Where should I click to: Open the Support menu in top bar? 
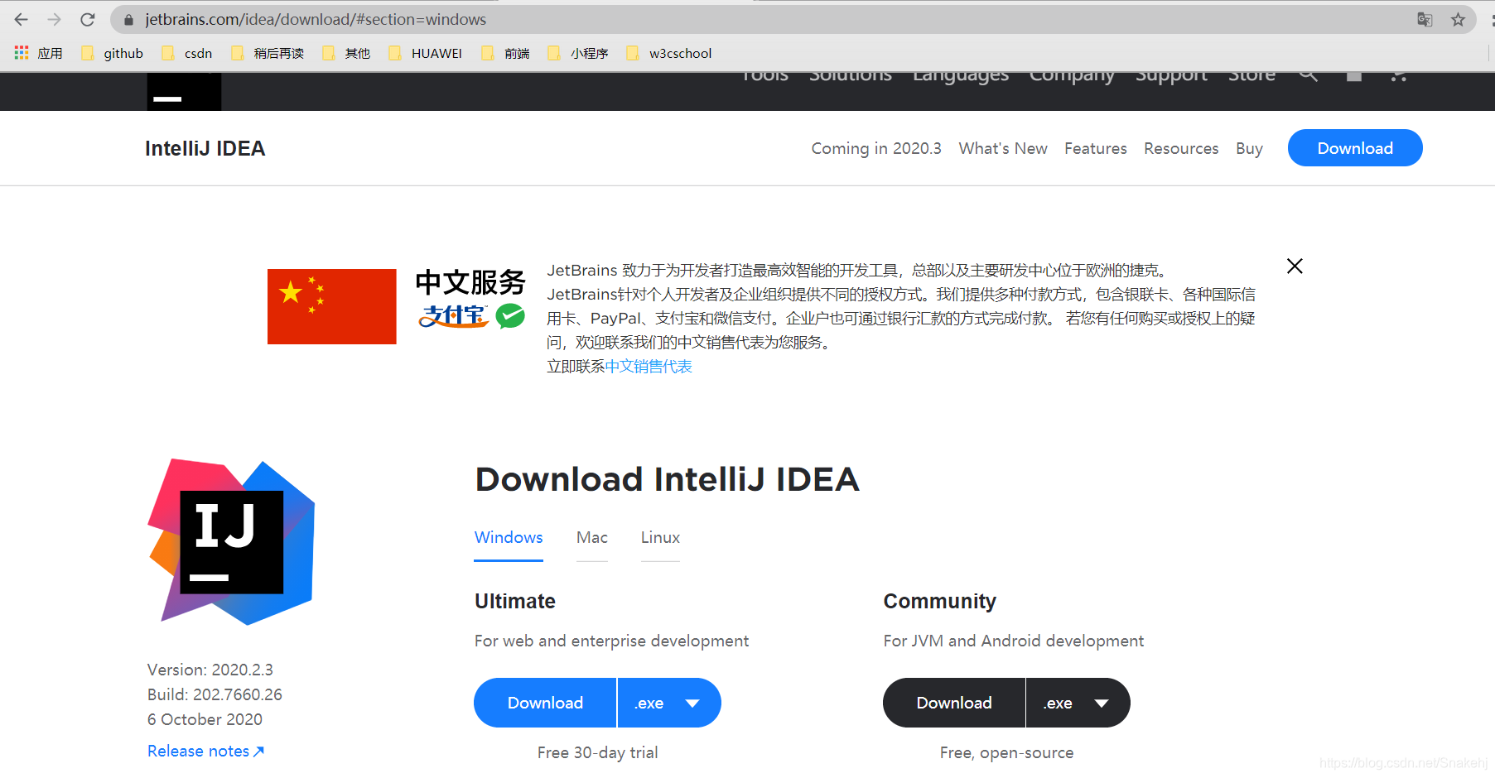(x=1171, y=76)
